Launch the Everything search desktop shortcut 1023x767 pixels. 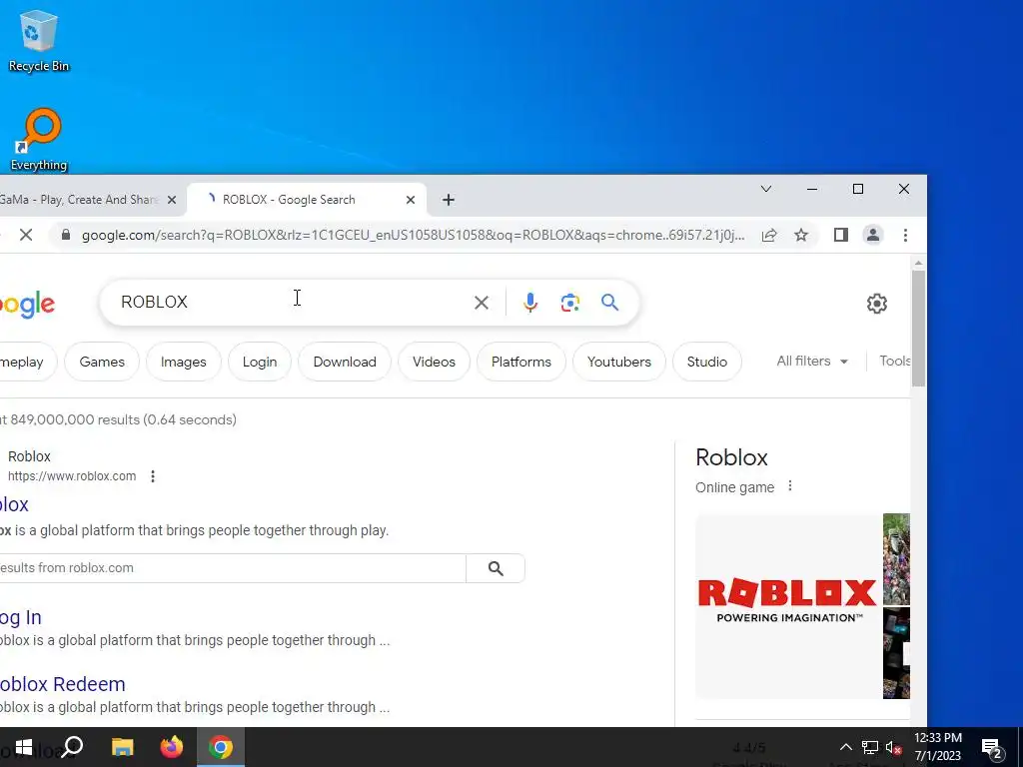click(x=39, y=140)
